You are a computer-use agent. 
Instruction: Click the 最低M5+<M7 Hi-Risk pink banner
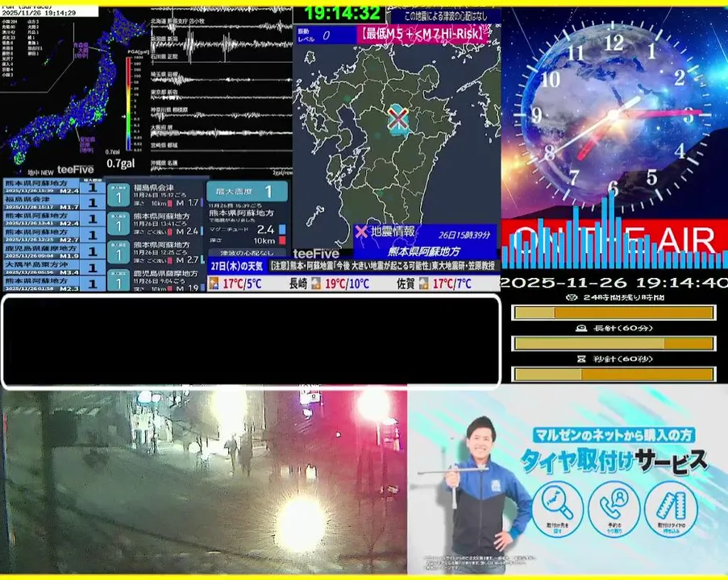[x=422, y=34]
